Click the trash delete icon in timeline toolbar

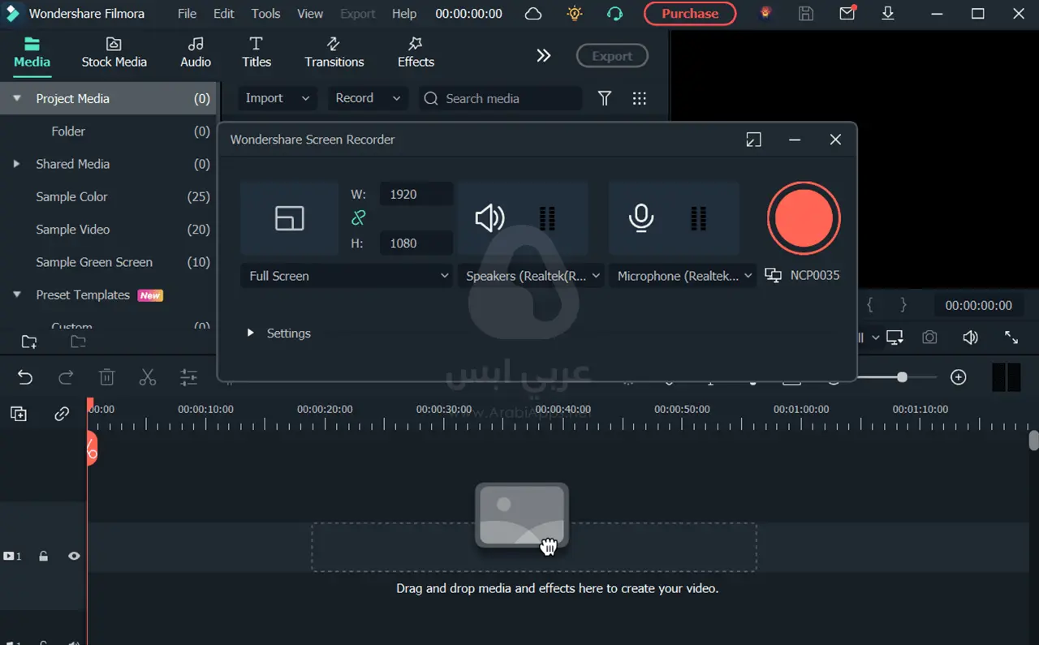[106, 377]
